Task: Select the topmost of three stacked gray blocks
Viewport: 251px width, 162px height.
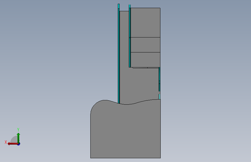Action: pyautogui.click(x=145, y=22)
